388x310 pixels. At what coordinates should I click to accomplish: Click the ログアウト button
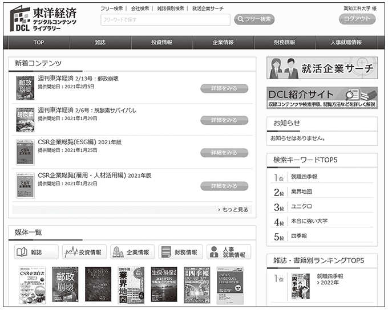pyautogui.click(x=357, y=19)
